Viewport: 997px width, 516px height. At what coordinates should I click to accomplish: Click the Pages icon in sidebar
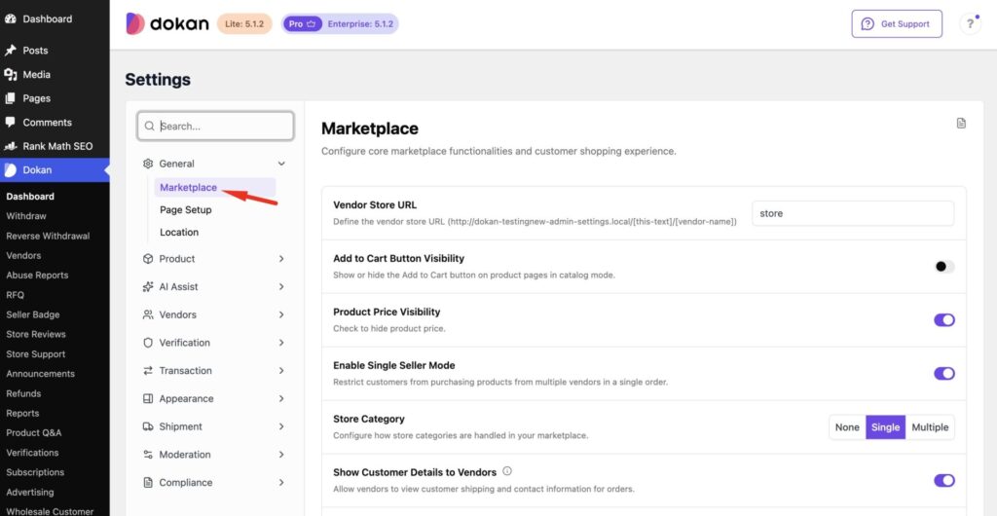coord(10,98)
